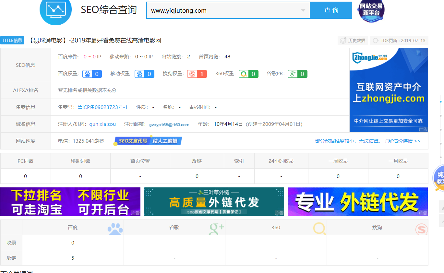Click the TITLE信息 blue tag
444x273 pixels.
coord(12,41)
